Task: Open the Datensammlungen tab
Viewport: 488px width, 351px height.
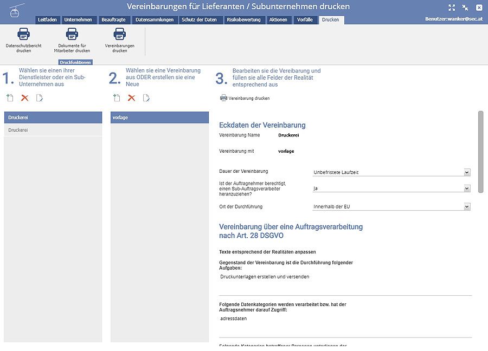Action: (155, 20)
